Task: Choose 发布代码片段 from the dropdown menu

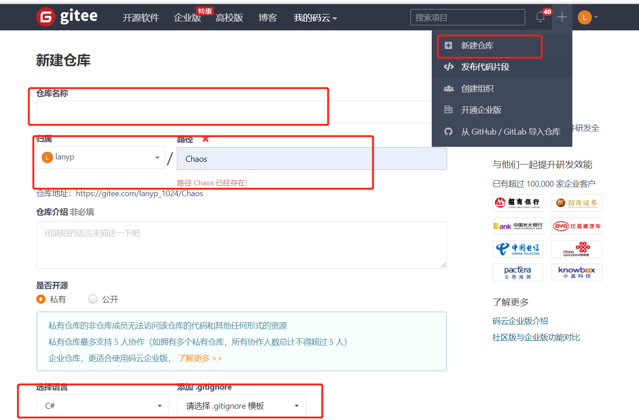Action: pyautogui.click(x=502, y=67)
